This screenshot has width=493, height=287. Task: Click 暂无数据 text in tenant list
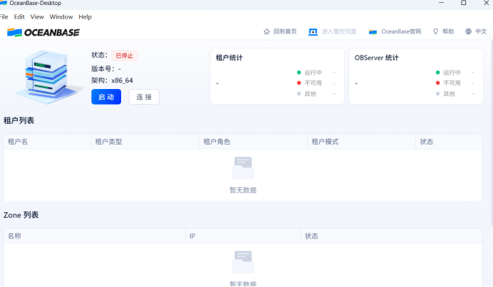coord(243,190)
